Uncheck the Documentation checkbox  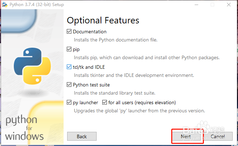point(69,32)
